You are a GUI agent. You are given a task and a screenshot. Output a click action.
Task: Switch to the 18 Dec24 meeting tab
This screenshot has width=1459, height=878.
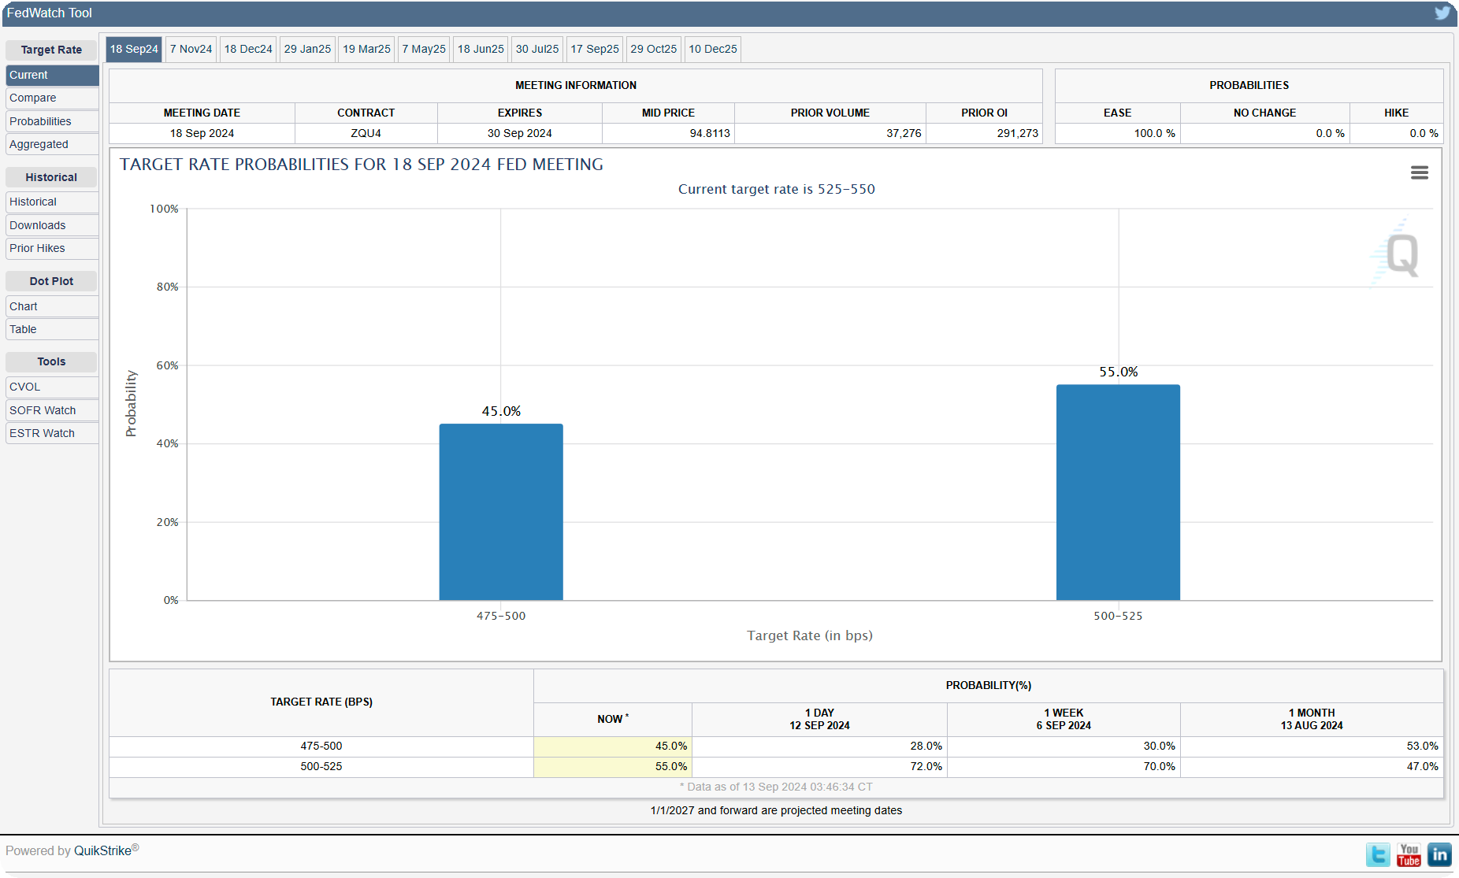click(248, 49)
